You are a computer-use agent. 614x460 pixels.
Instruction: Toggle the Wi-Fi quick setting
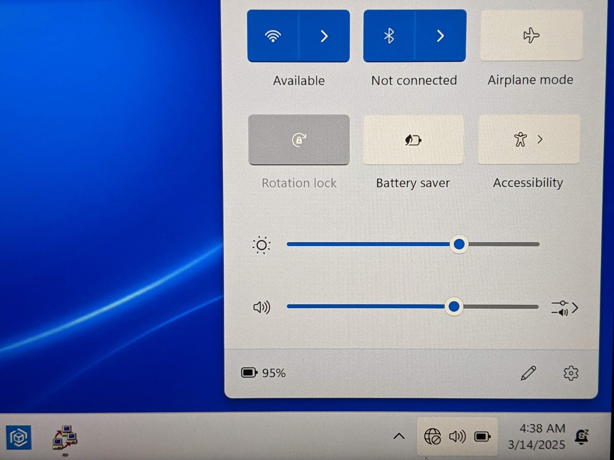[273, 36]
